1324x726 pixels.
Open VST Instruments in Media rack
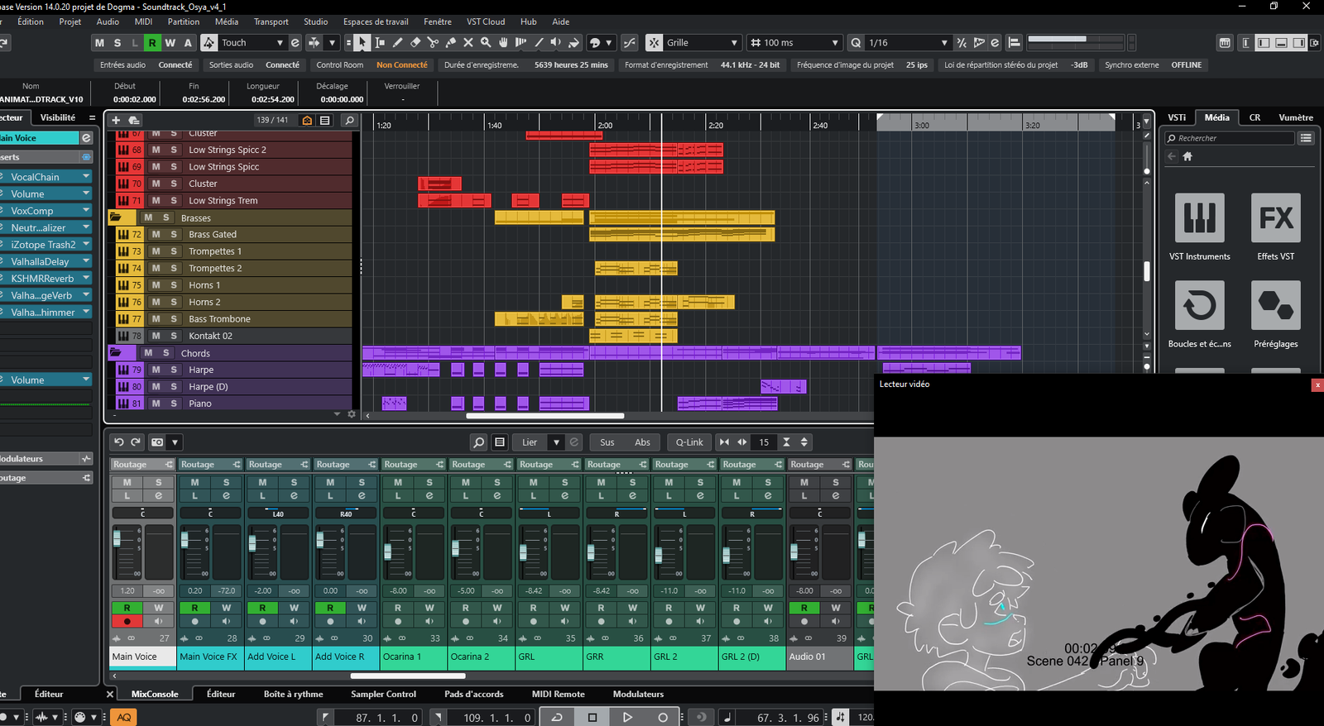pyautogui.click(x=1199, y=218)
